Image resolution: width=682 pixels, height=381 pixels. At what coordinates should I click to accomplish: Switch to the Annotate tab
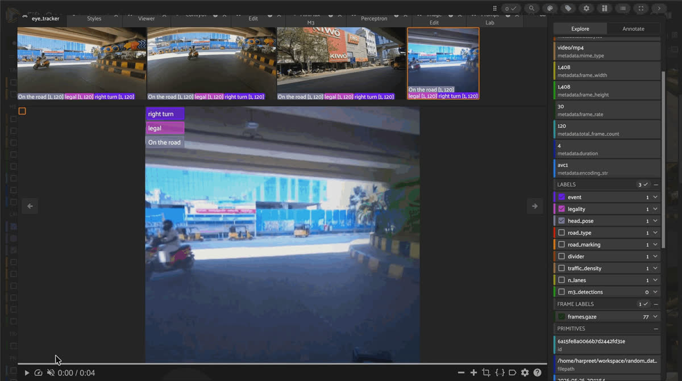pyautogui.click(x=633, y=28)
